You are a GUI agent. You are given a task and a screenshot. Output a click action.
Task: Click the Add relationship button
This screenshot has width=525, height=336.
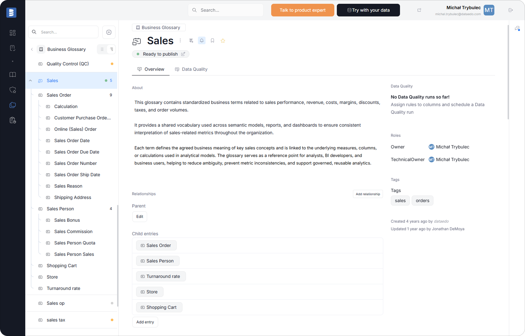[367, 194]
